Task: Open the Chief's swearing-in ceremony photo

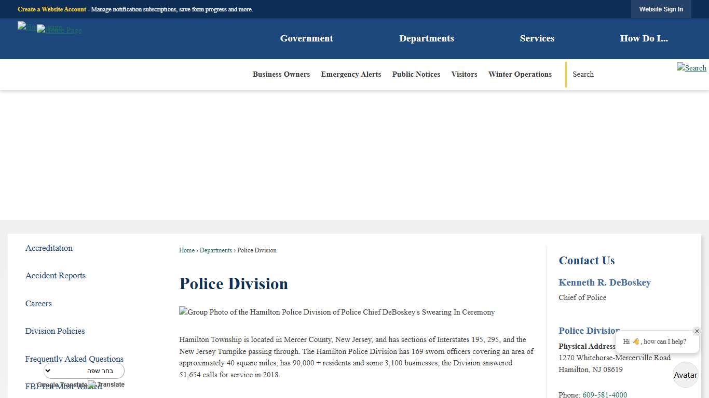Action: pos(337,312)
